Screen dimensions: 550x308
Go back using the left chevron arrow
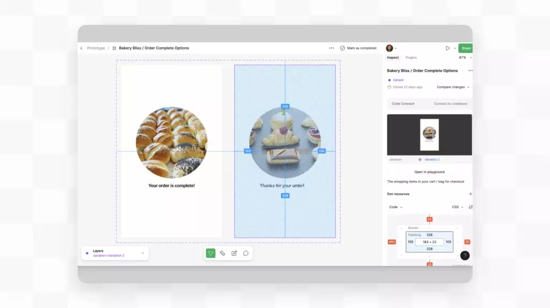pyautogui.click(x=82, y=48)
